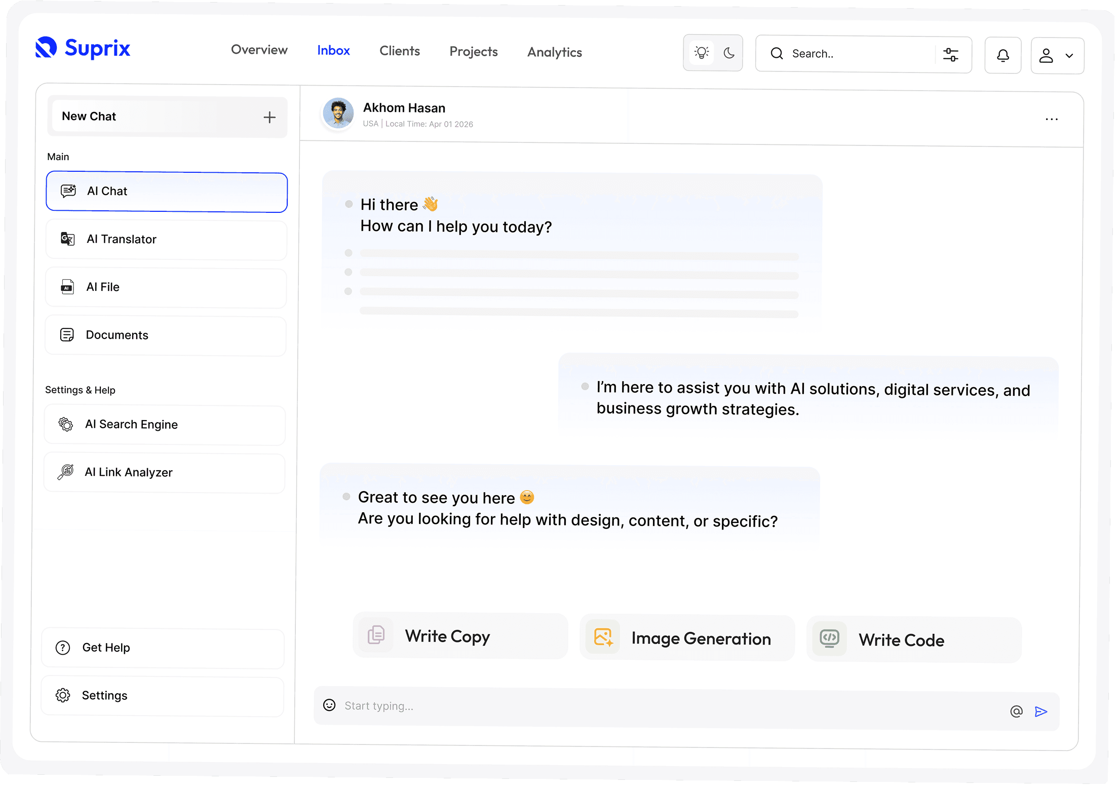Click the AI Search Engine icon
The height and width of the screenshot is (788, 1120).
click(66, 424)
